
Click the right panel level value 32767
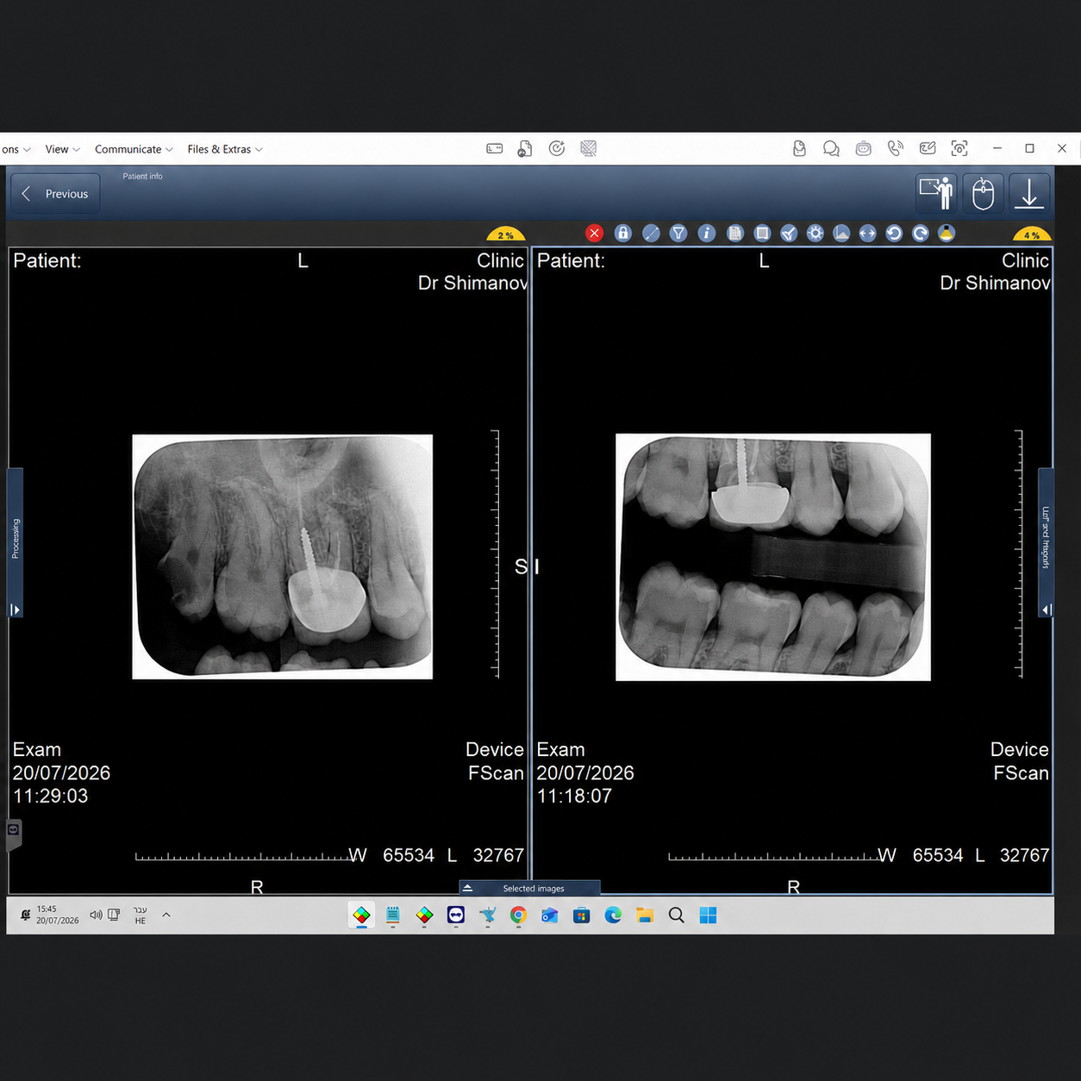pos(1024,855)
